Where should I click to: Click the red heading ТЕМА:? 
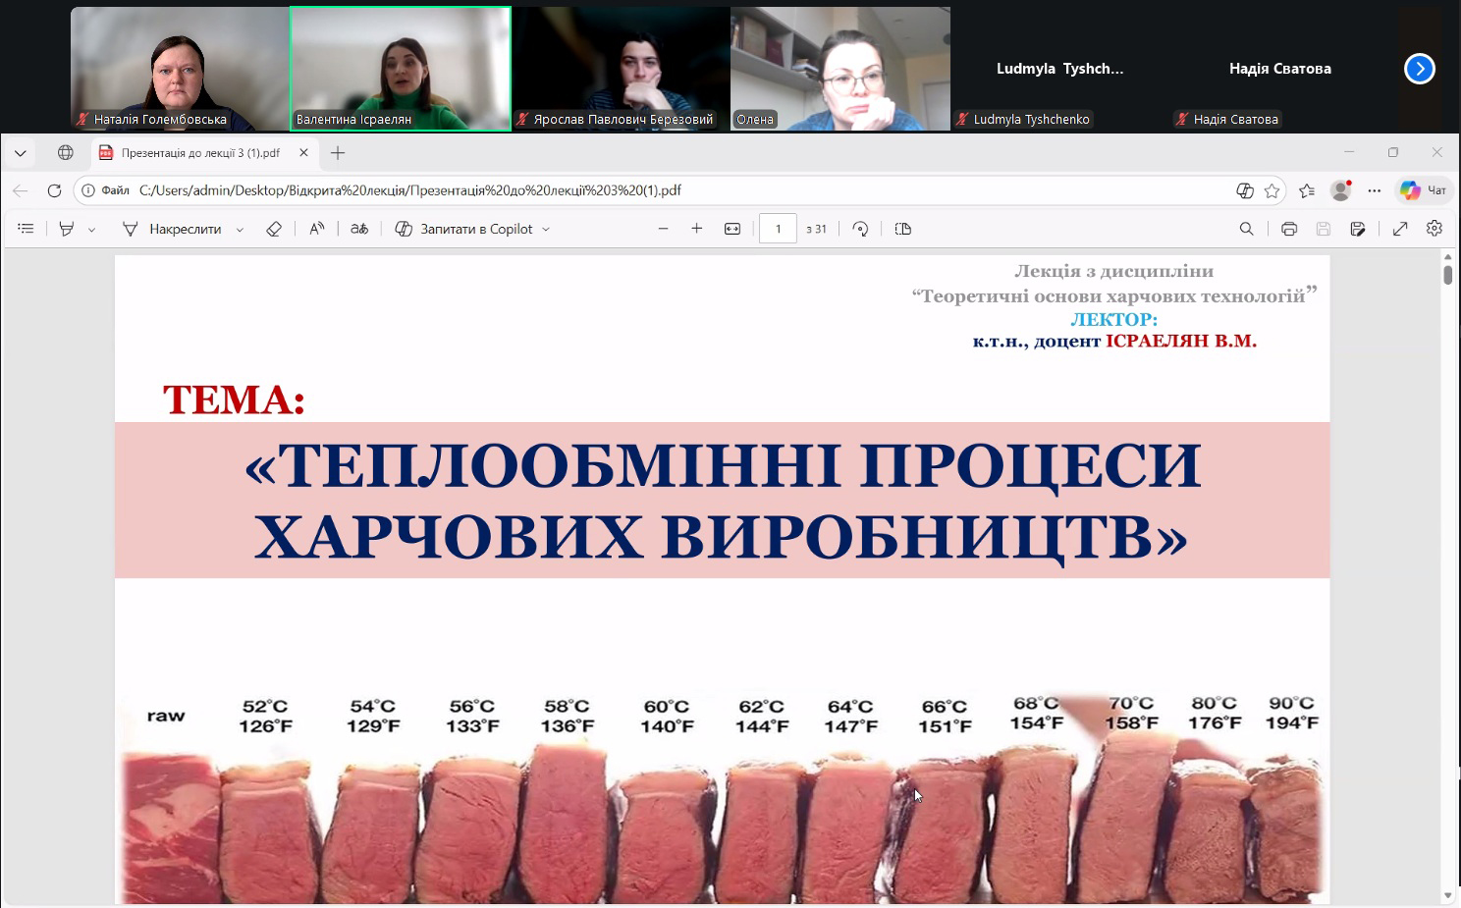click(x=234, y=401)
